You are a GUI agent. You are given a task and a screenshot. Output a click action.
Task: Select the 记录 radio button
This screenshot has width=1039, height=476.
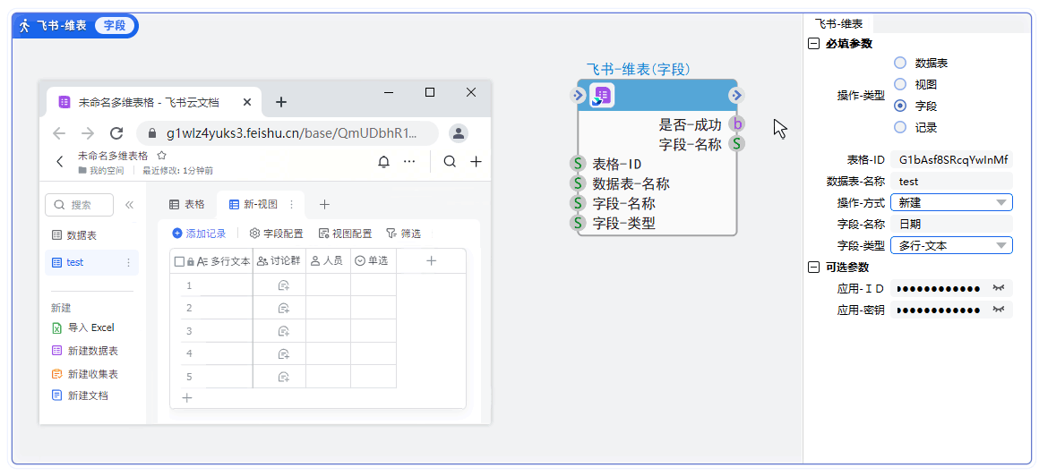[899, 126]
